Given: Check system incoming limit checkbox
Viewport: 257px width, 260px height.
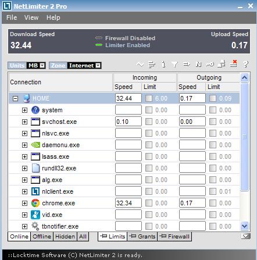Looking at the screenshot, I should tap(149, 110).
